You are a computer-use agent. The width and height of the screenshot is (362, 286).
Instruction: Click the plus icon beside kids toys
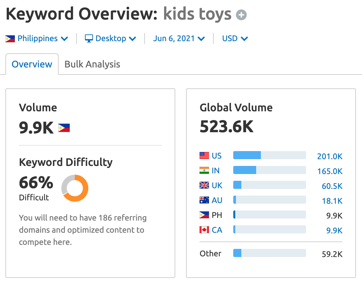[x=241, y=15]
